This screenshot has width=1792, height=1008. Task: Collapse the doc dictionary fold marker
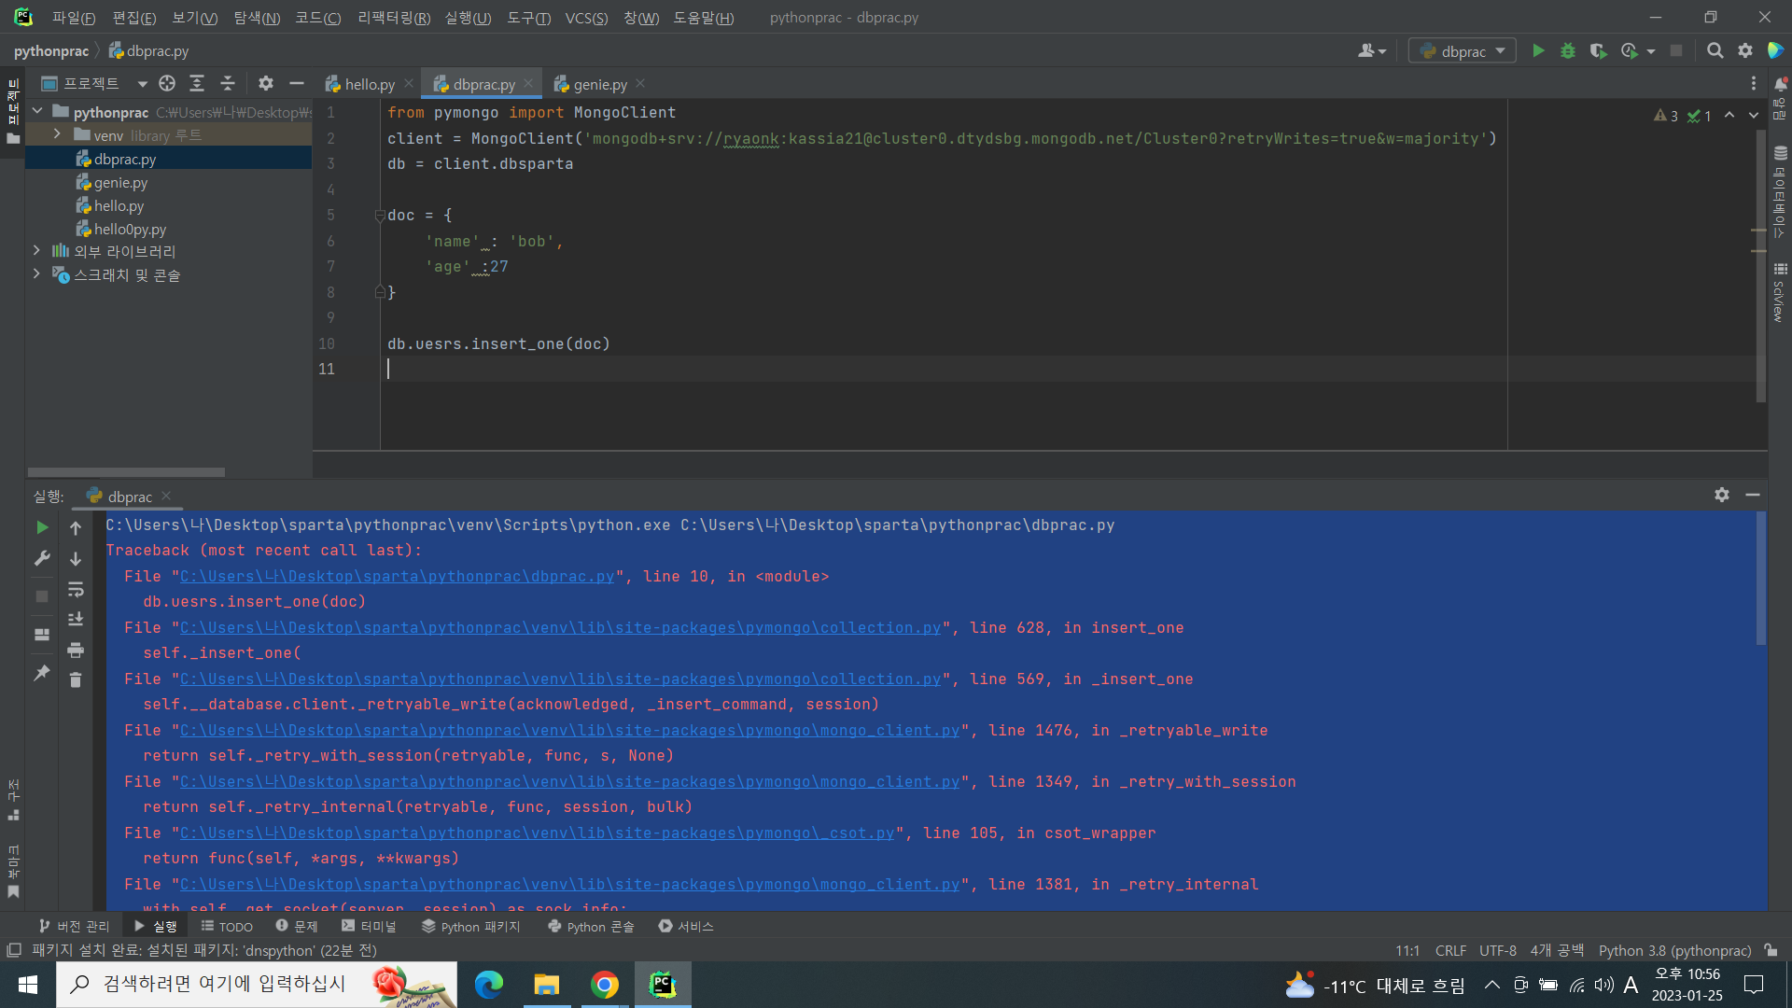(380, 216)
